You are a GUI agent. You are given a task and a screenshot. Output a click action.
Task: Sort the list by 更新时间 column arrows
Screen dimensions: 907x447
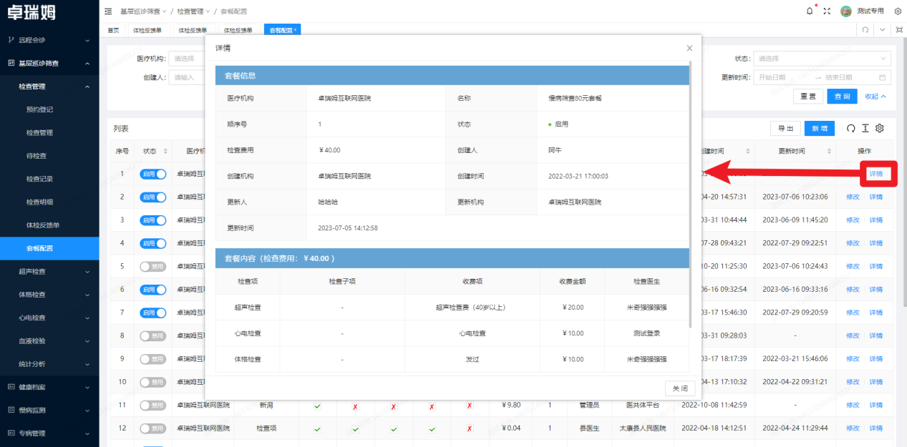[x=829, y=151]
